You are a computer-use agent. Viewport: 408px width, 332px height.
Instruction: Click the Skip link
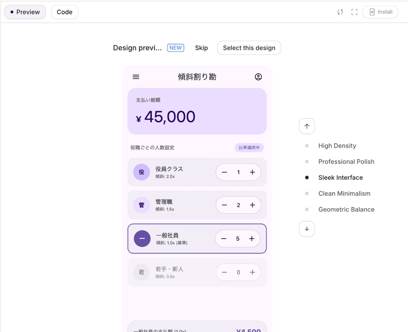[x=201, y=48]
